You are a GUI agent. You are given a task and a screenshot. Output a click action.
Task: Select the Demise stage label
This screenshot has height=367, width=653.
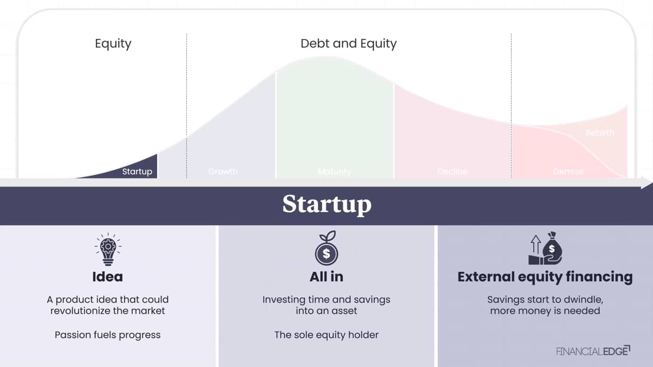pyautogui.click(x=568, y=171)
